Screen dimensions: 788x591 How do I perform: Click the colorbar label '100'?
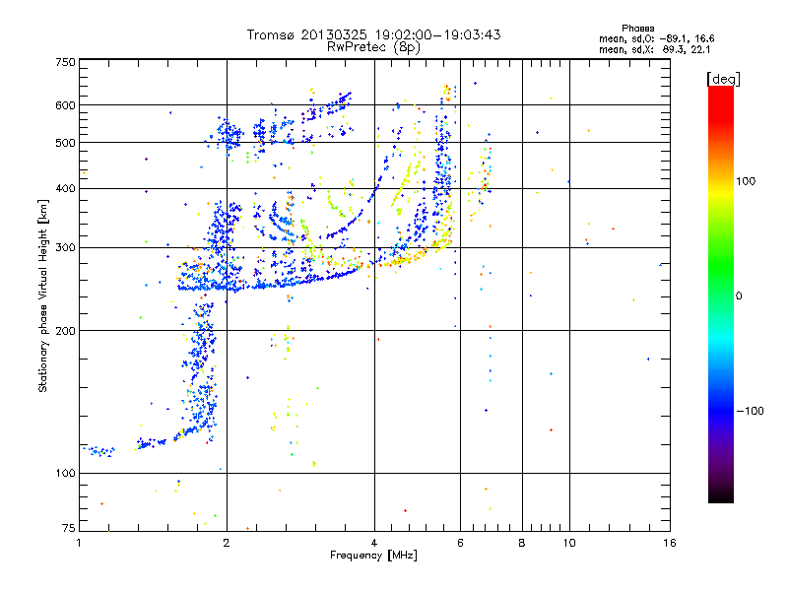(746, 181)
